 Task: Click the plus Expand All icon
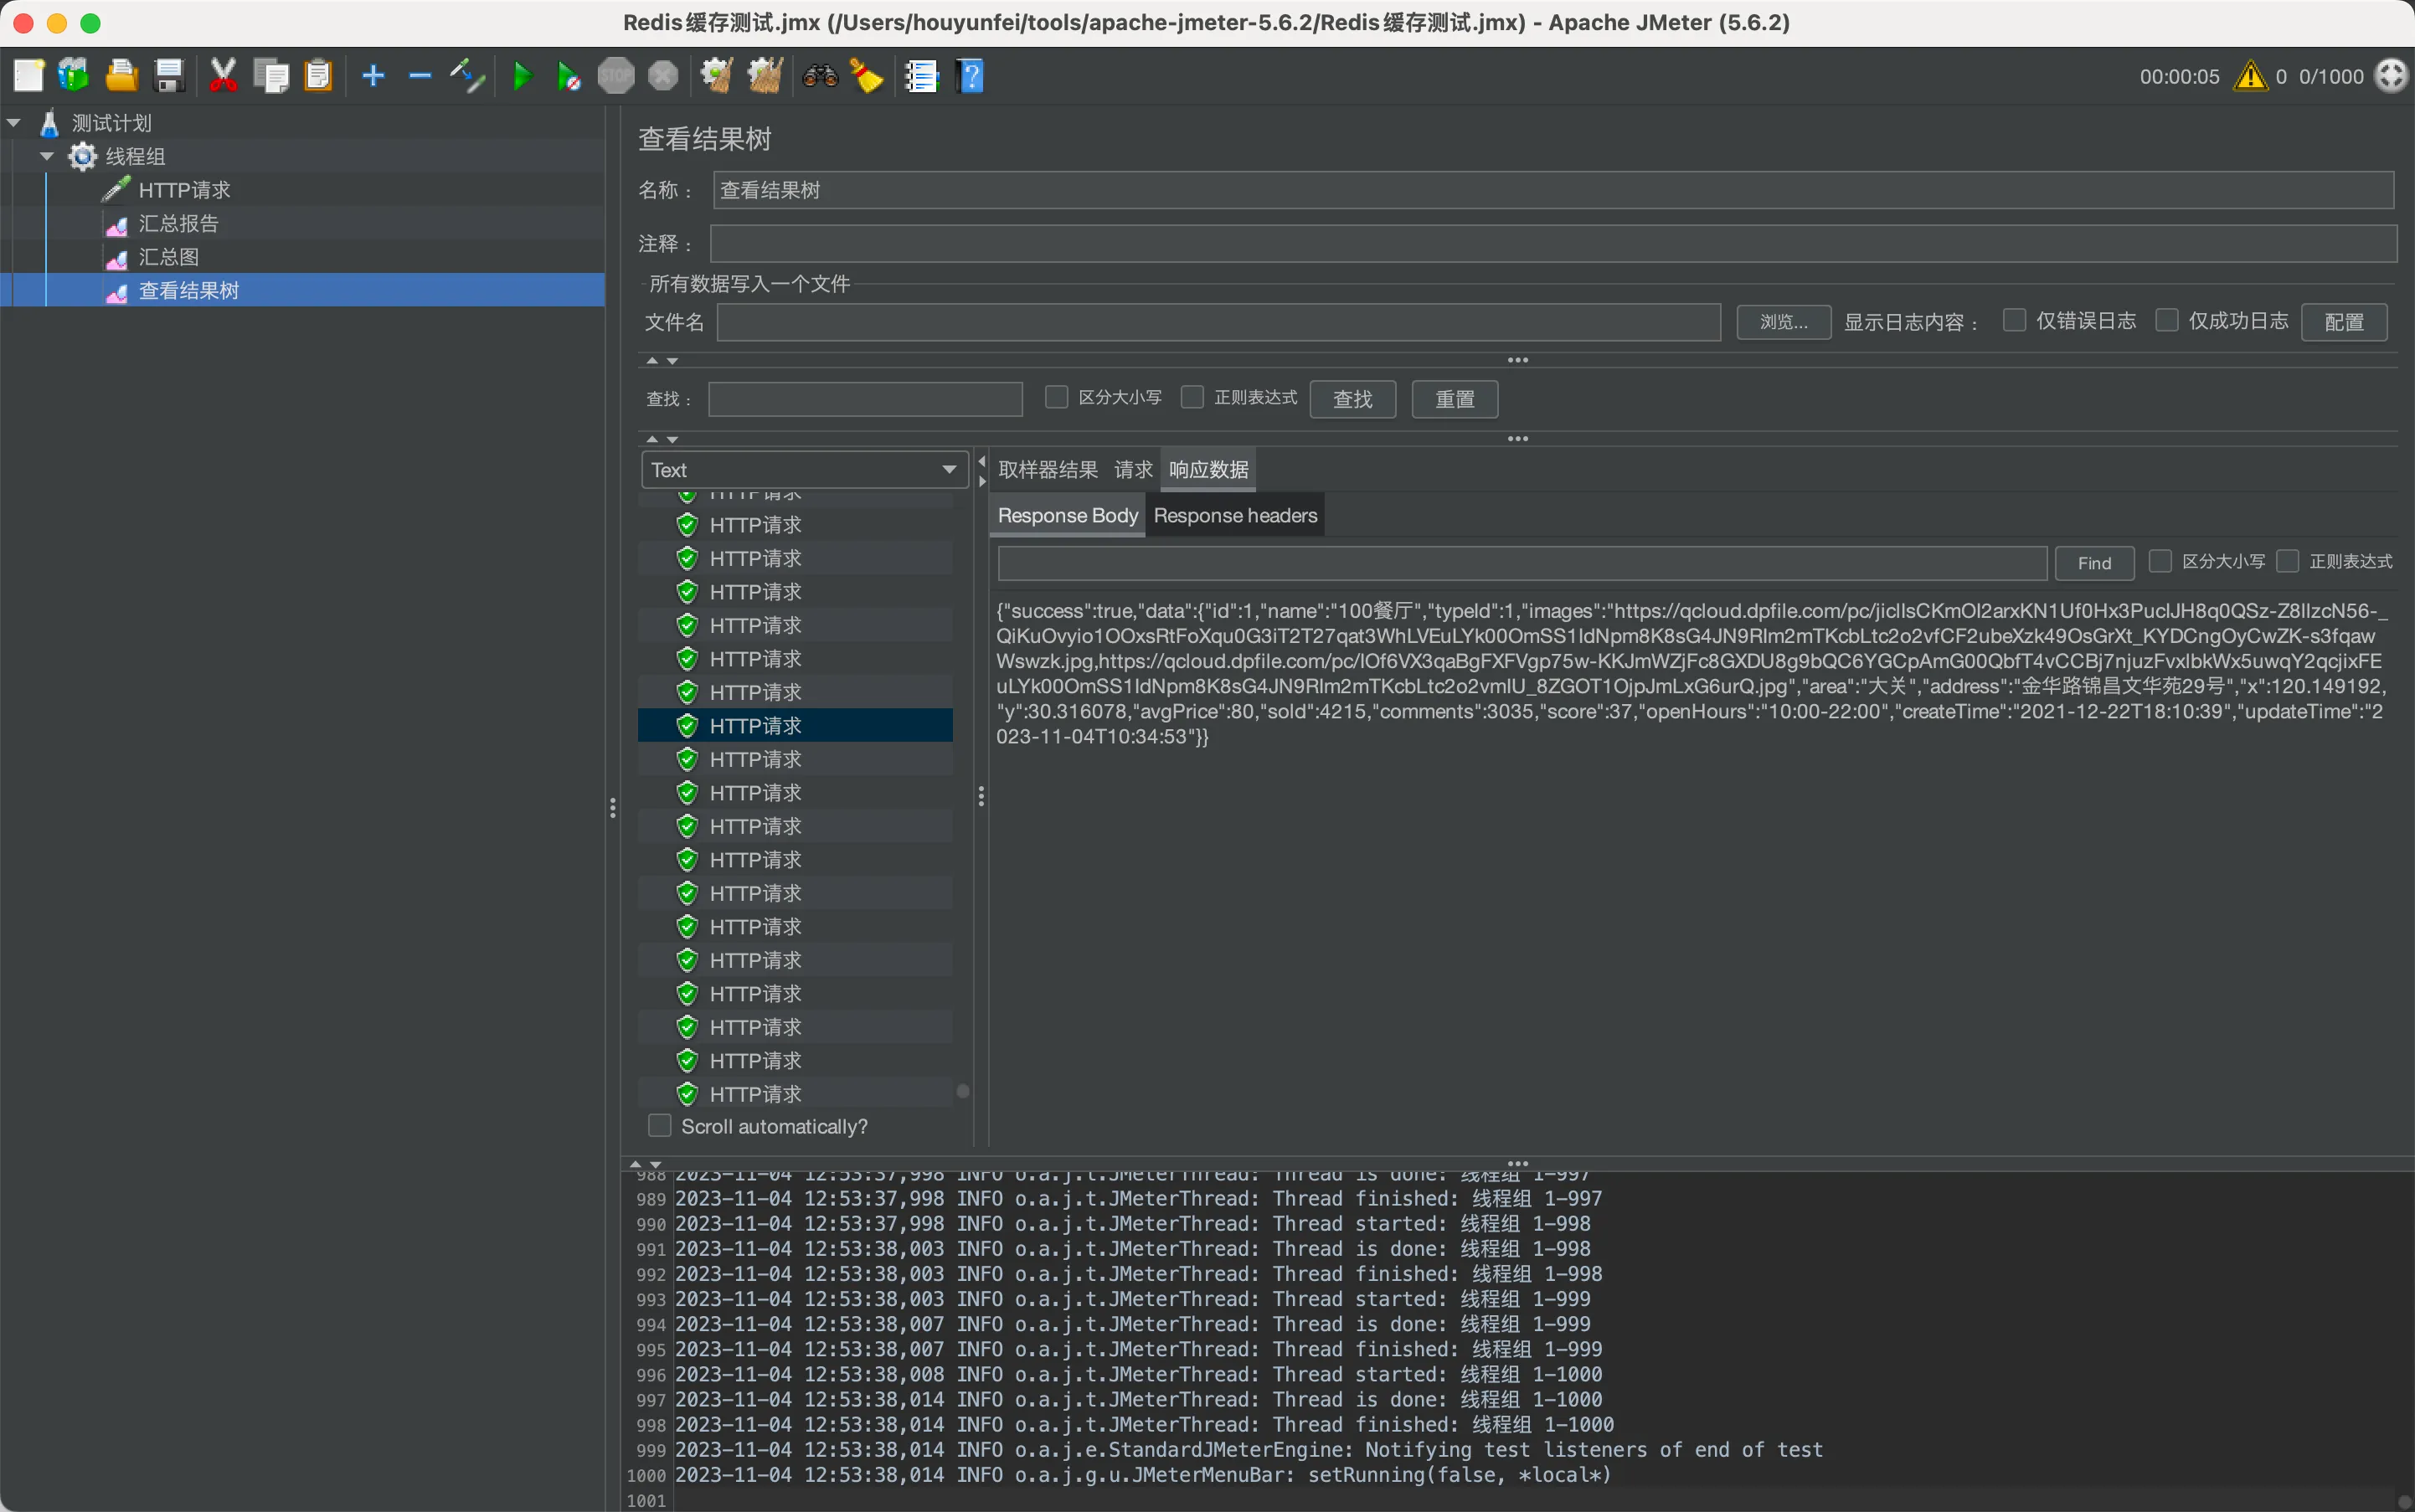(x=373, y=76)
